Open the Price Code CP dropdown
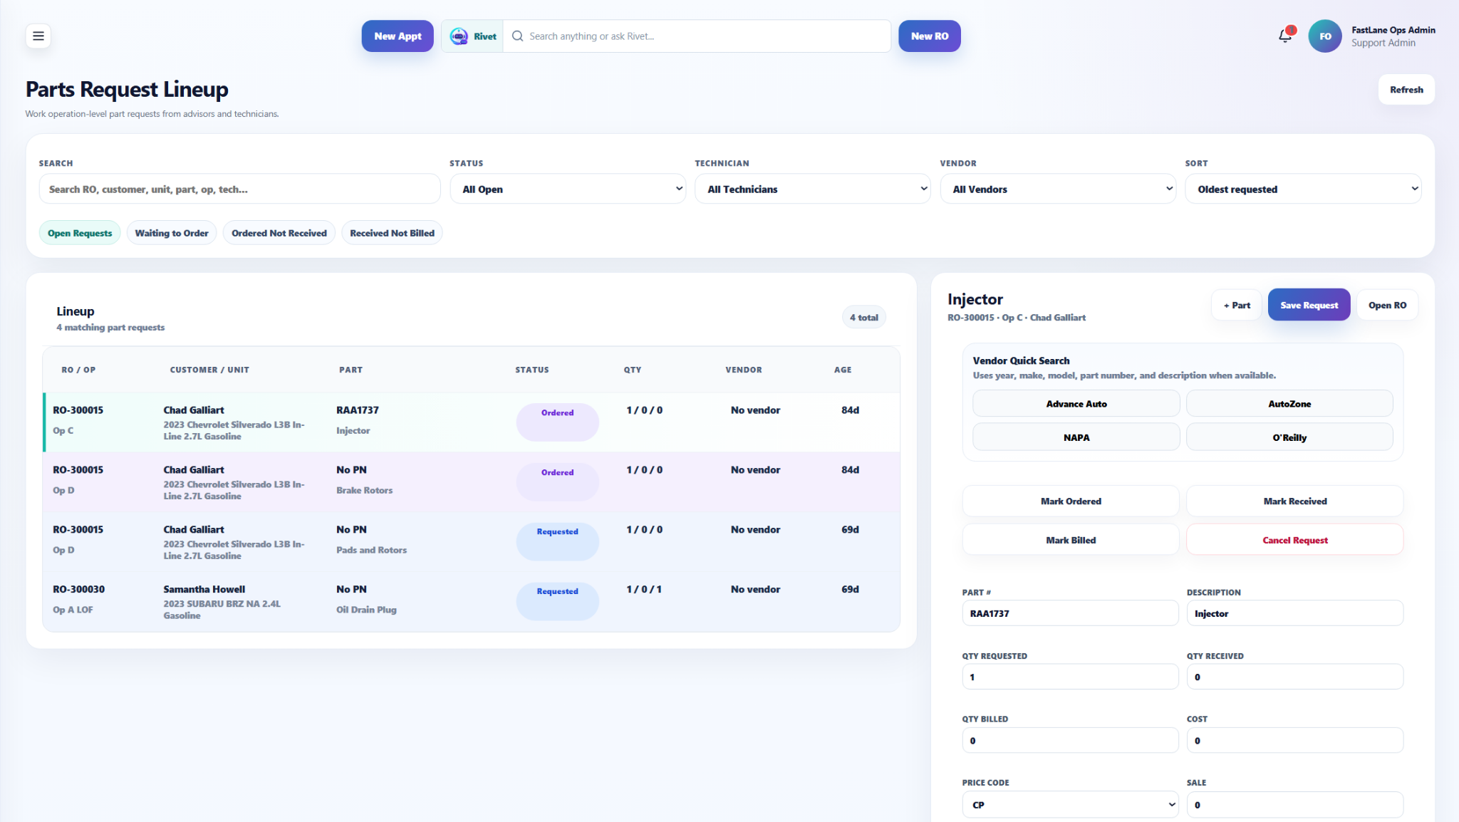 1070,804
